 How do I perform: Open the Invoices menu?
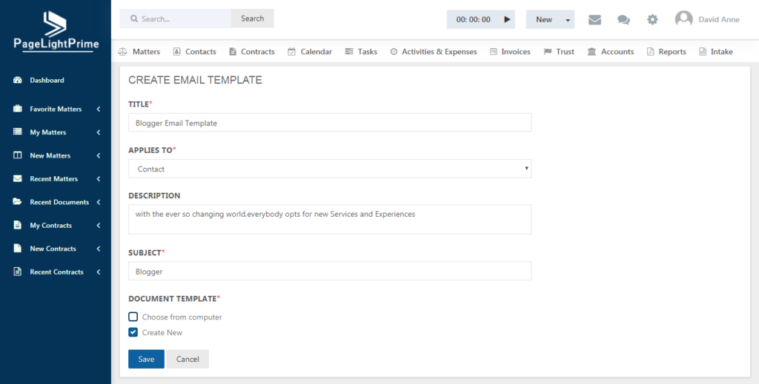(516, 52)
